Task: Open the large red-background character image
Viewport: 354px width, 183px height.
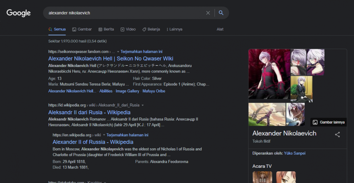Action: point(269,74)
